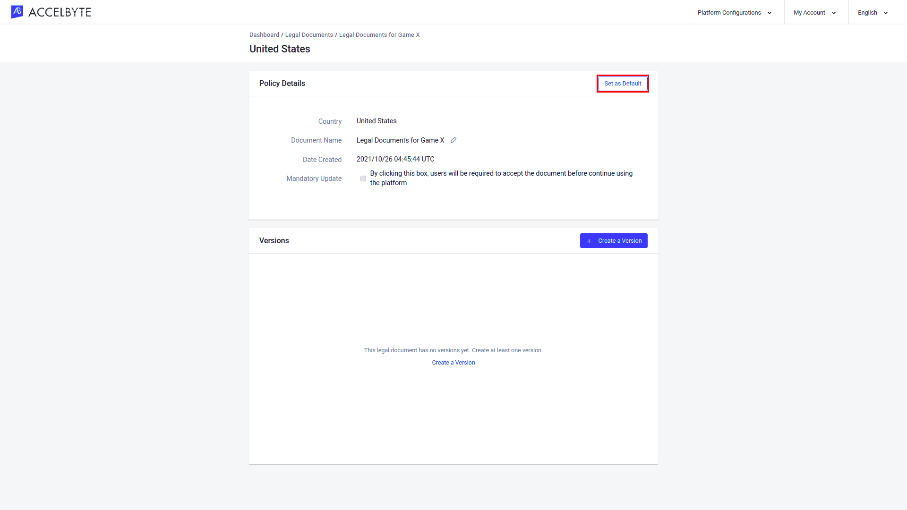
Task: Click the document name value text in Policy Details
Action: [400, 140]
